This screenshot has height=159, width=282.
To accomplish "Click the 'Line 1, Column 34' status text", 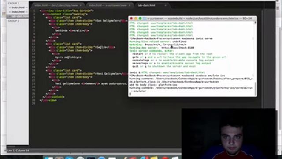I will coord(18,151).
